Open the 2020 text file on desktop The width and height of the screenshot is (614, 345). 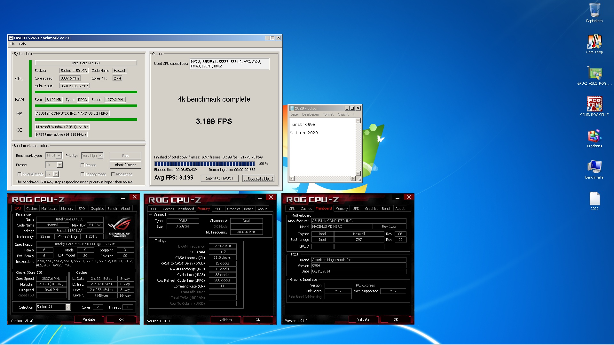(594, 201)
